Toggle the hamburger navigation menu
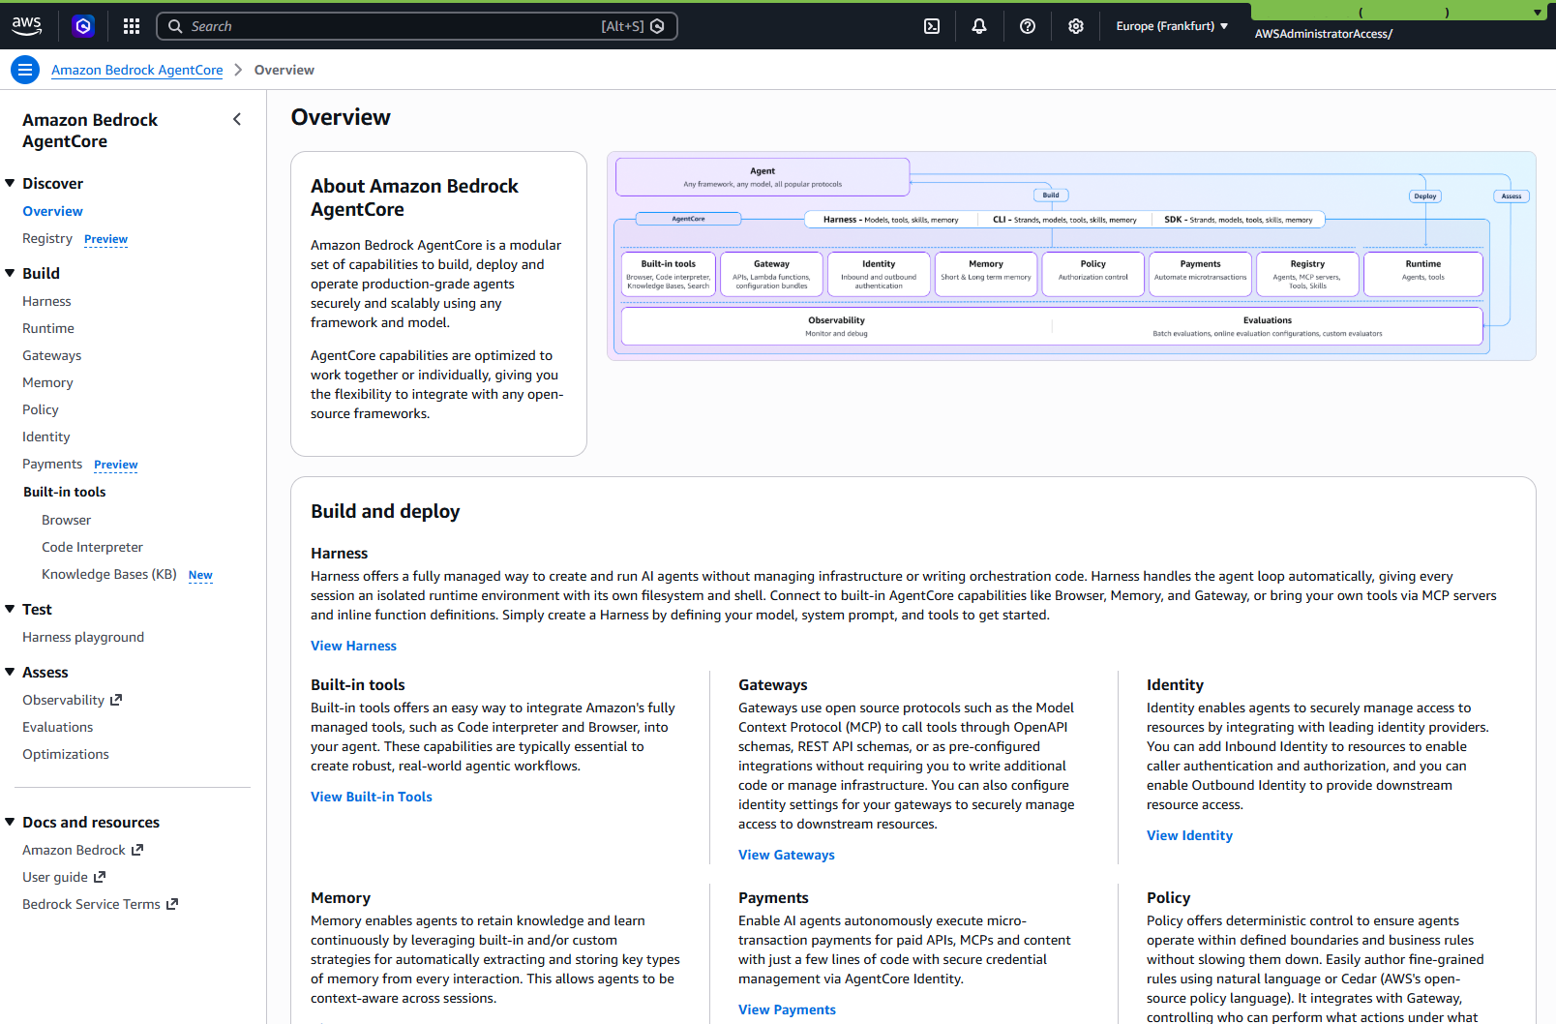This screenshot has width=1556, height=1024. pyautogui.click(x=25, y=70)
